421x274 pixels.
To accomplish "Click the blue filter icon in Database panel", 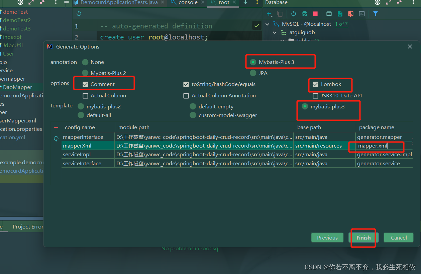I will [375, 14].
